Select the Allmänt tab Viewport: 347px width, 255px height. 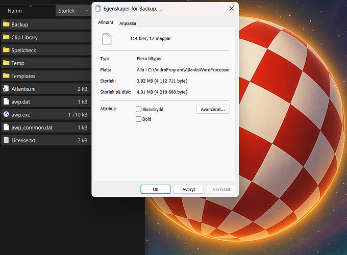105,23
